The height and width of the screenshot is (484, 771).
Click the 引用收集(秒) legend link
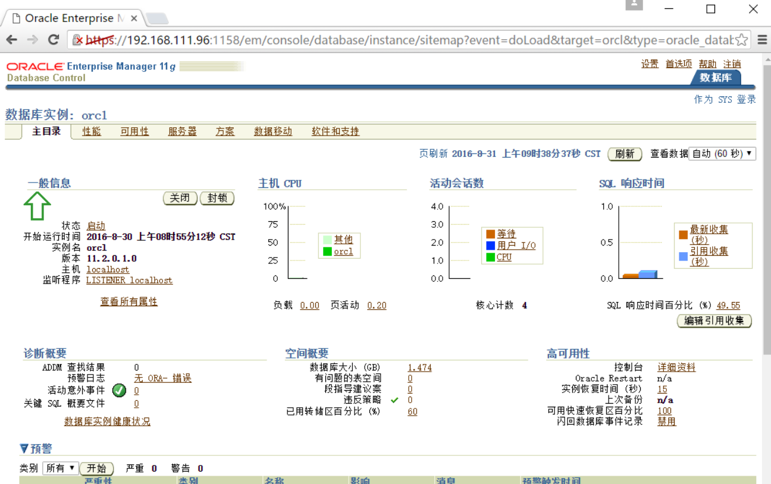pos(709,256)
